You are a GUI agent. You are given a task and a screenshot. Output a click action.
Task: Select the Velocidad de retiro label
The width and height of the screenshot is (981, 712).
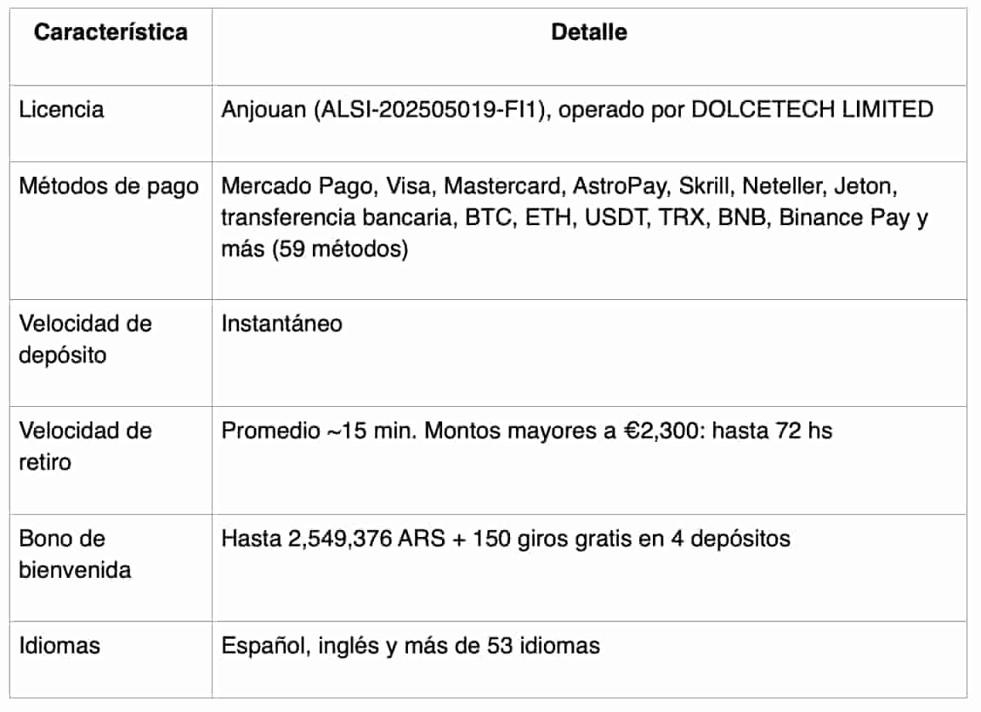coord(85,446)
